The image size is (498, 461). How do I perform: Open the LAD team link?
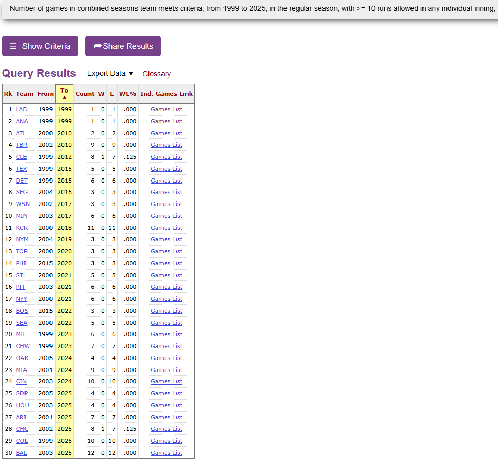point(21,109)
